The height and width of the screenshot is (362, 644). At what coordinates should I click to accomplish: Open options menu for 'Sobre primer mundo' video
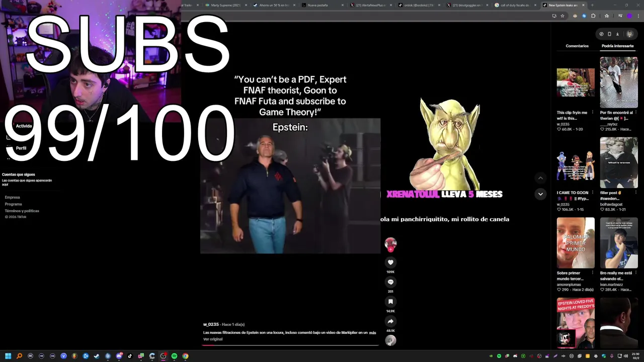point(592,273)
